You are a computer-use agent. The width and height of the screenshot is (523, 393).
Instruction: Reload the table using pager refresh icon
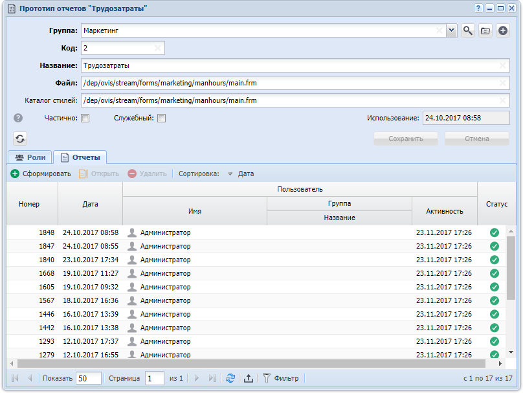point(230,379)
